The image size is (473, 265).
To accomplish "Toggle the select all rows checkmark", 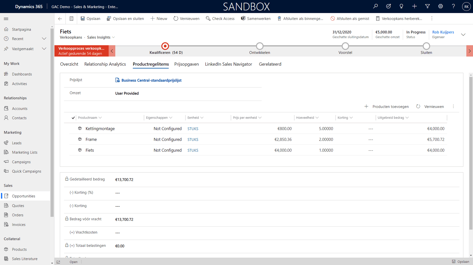I will point(73,118).
